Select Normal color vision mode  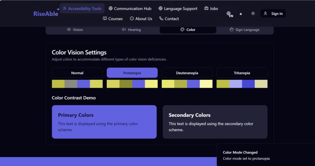click(77, 73)
